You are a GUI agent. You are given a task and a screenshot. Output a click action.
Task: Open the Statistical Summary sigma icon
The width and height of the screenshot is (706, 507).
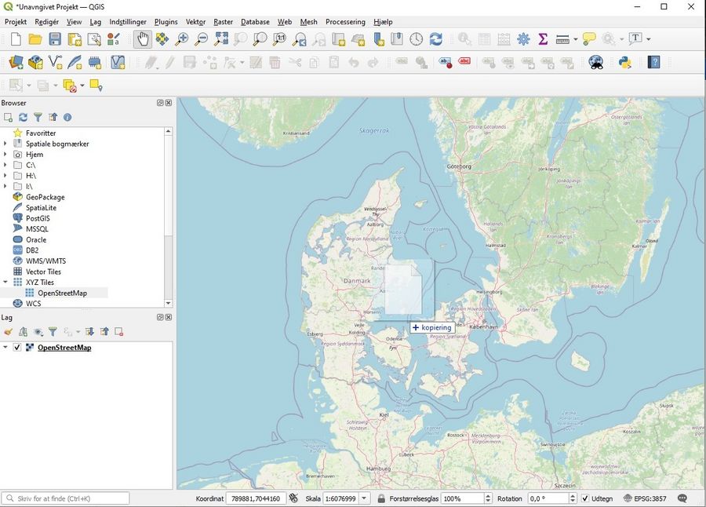(x=543, y=39)
